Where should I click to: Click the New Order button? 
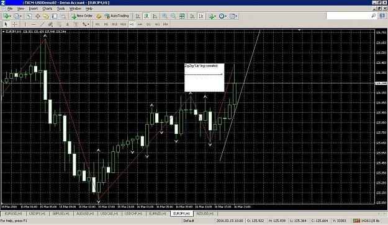tap(82, 16)
